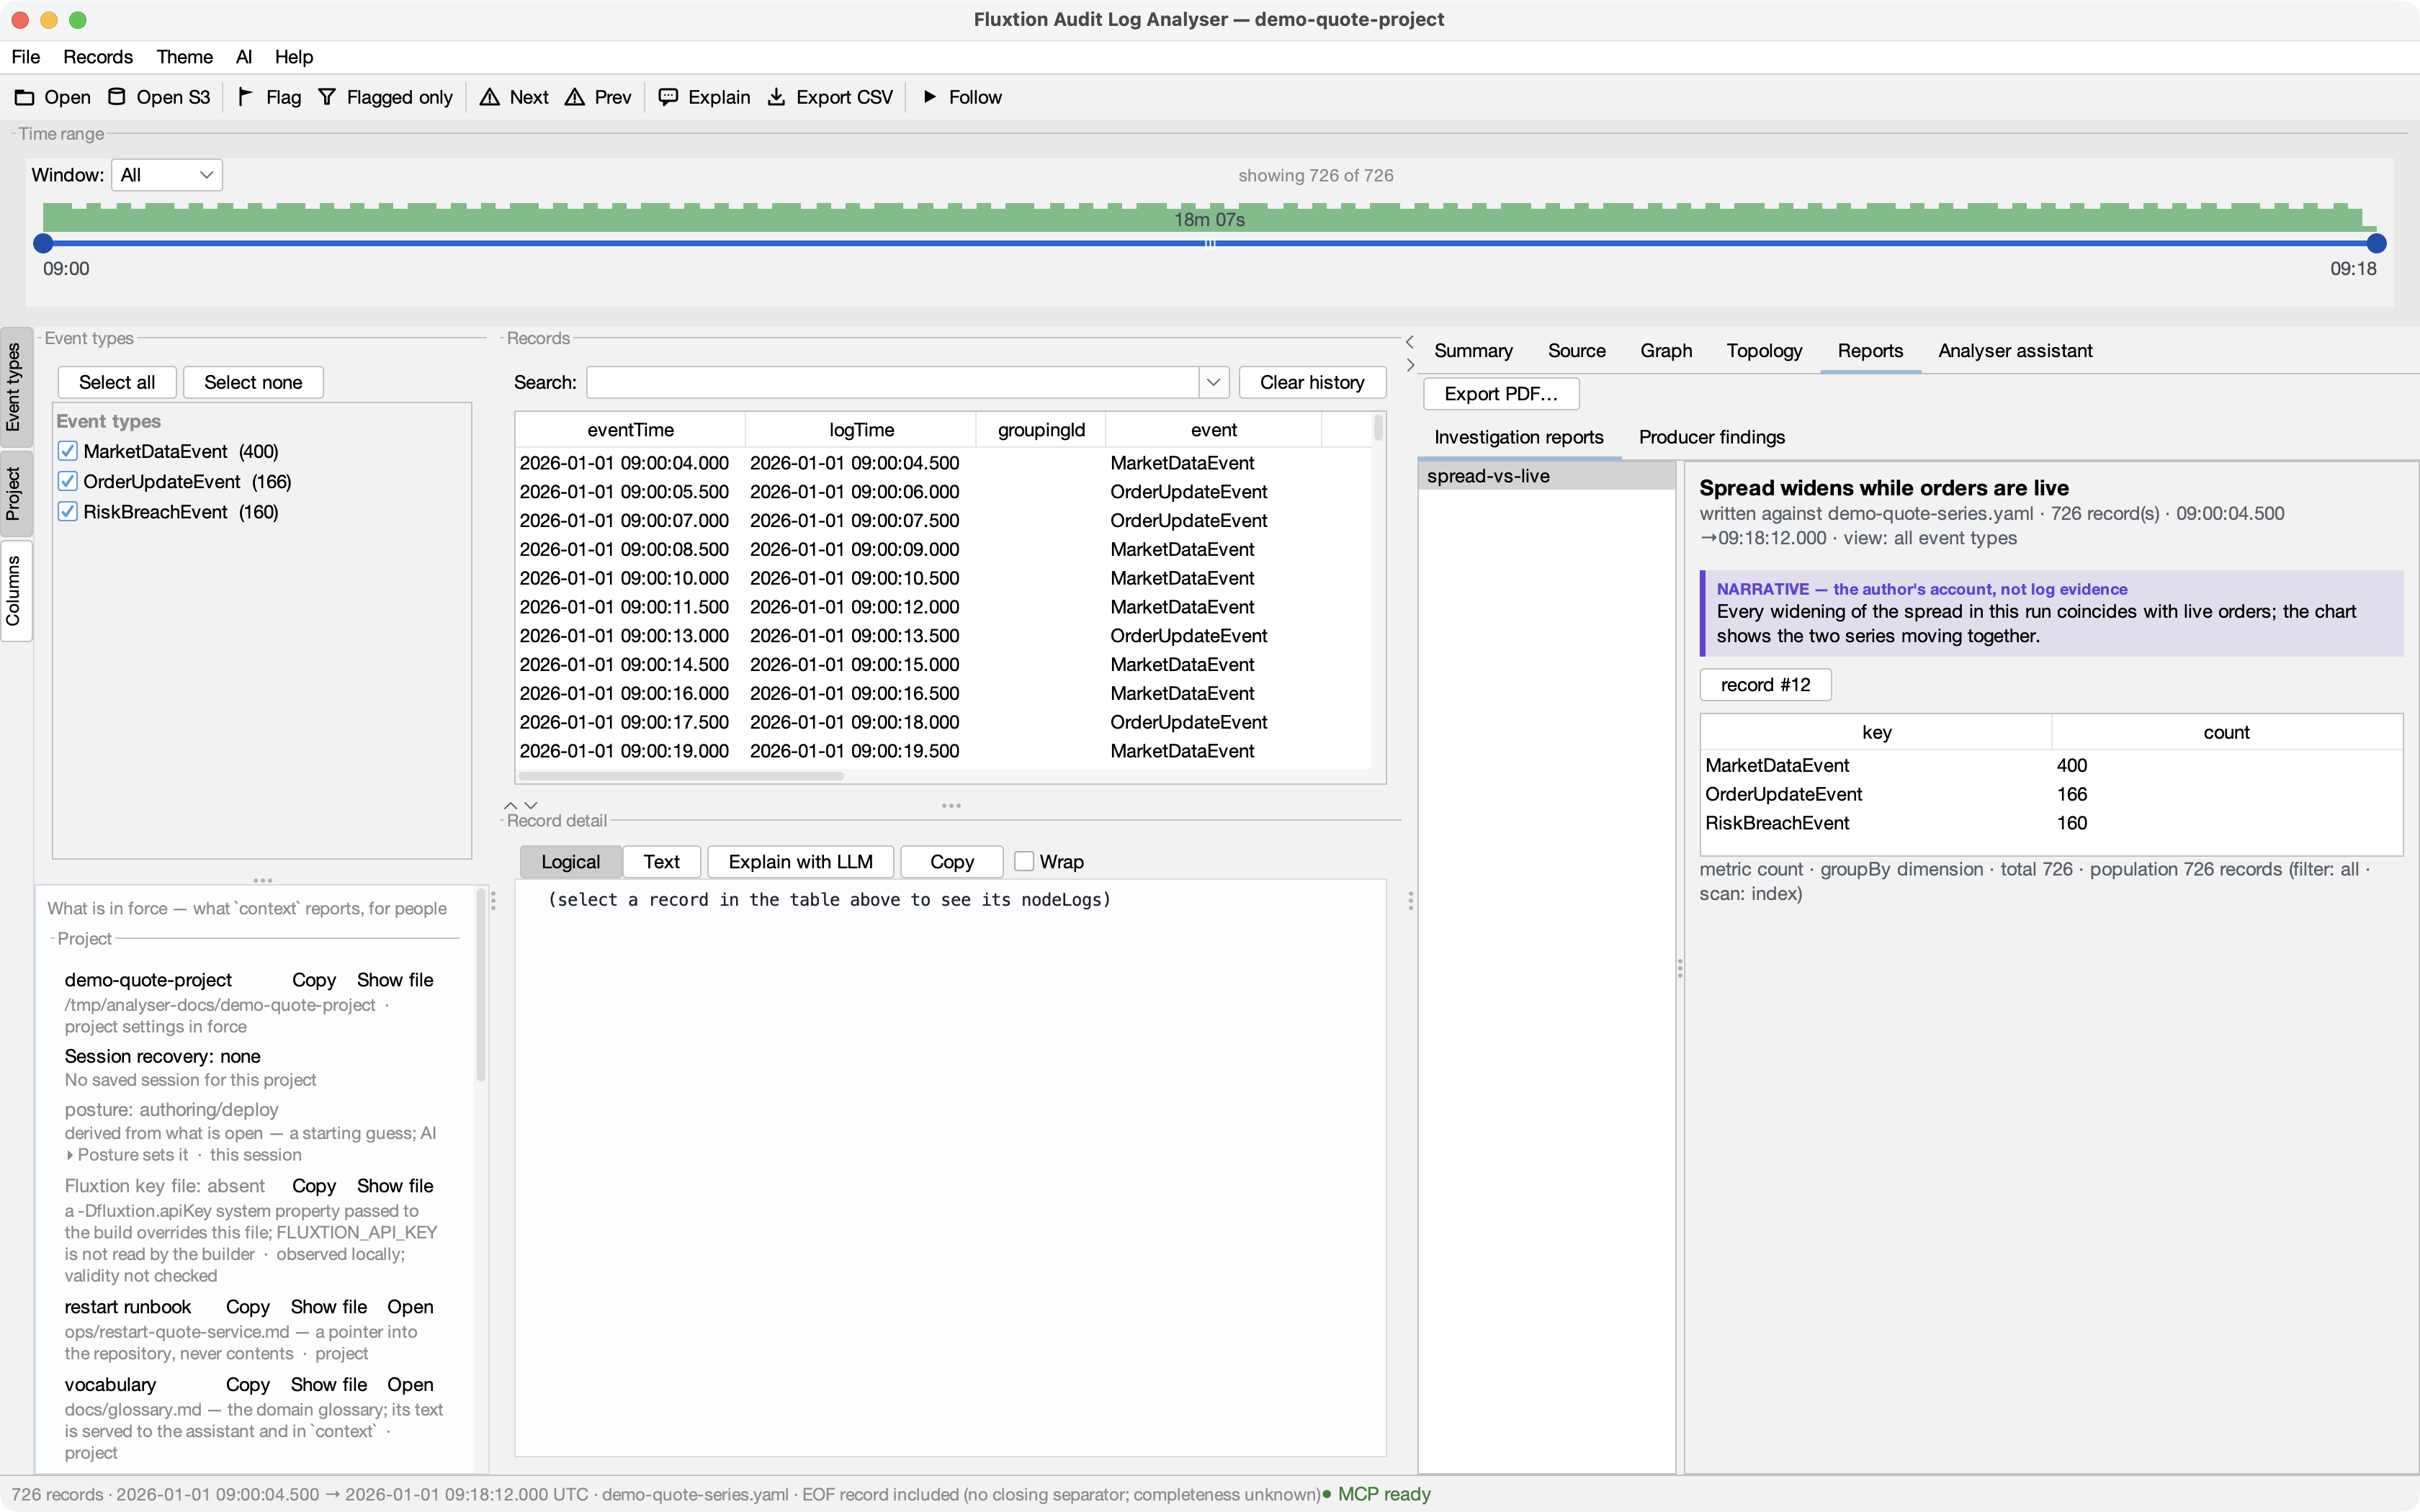Click the Select all button
The height and width of the screenshot is (1512, 2420).
click(117, 382)
